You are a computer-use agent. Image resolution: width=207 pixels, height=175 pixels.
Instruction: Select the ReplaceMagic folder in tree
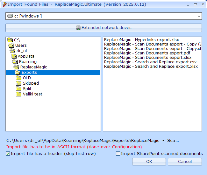tap(33, 67)
